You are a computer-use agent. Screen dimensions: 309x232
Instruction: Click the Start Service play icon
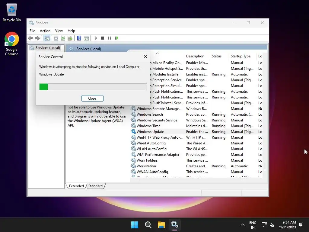(x=96, y=38)
